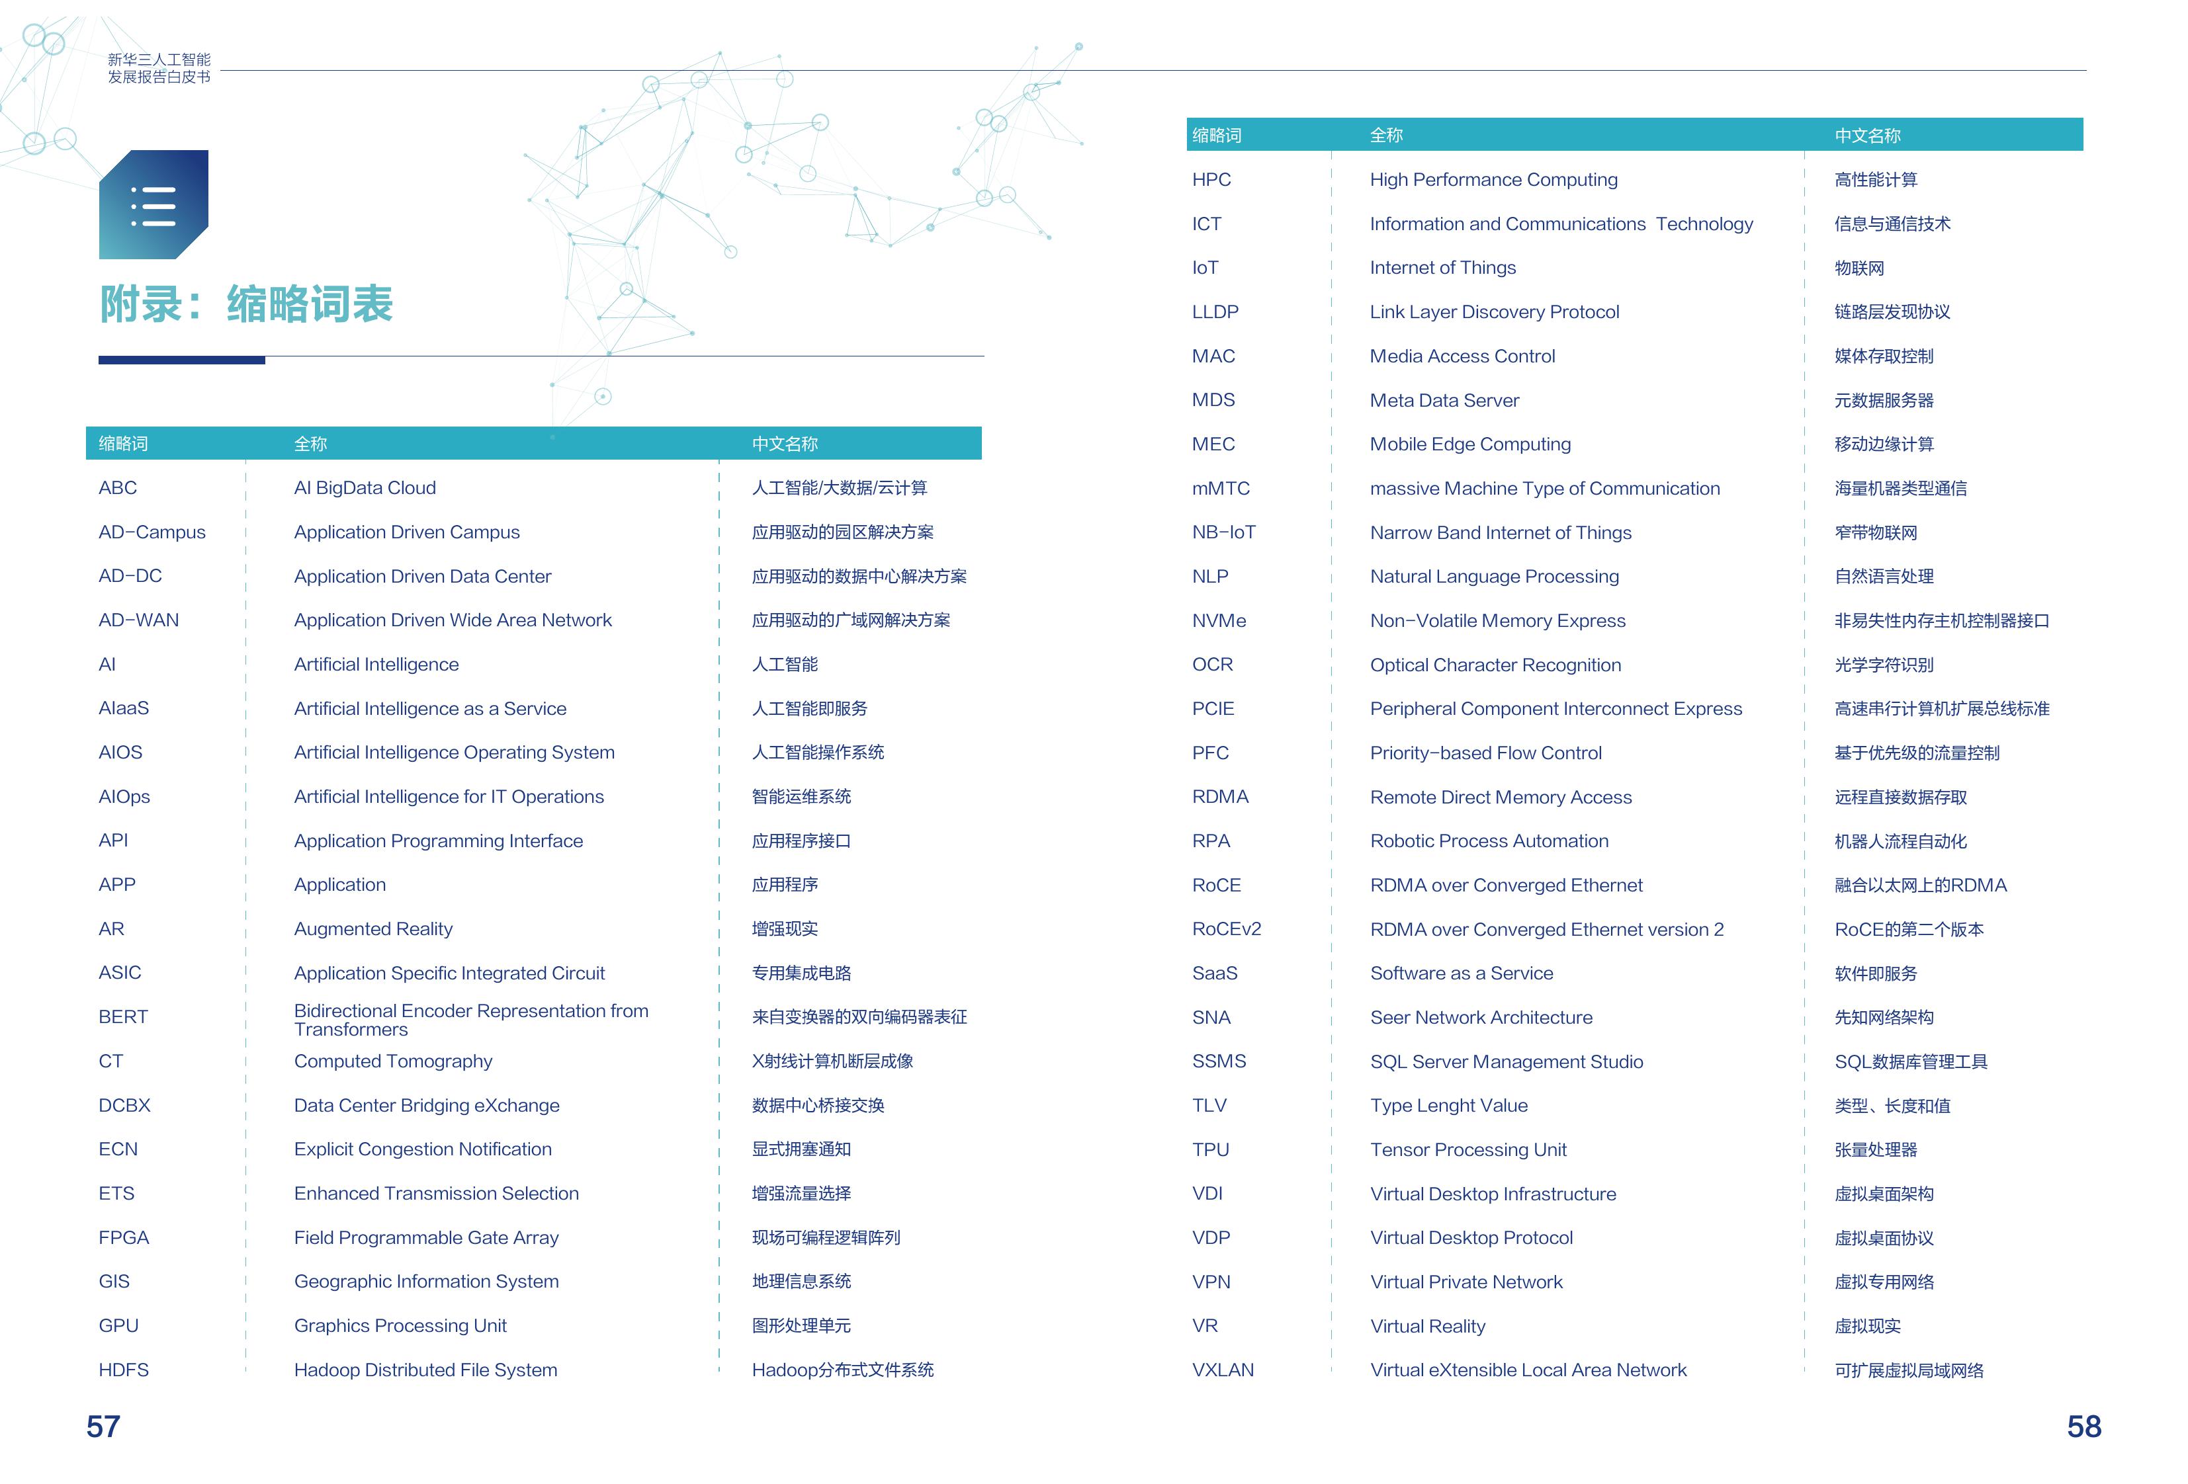Click the Chinese name 专用集成电路

[801, 972]
